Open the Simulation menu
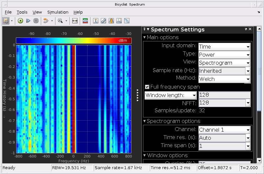The height and width of the screenshot is (174, 264). pyautogui.click(x=58, y=12)
